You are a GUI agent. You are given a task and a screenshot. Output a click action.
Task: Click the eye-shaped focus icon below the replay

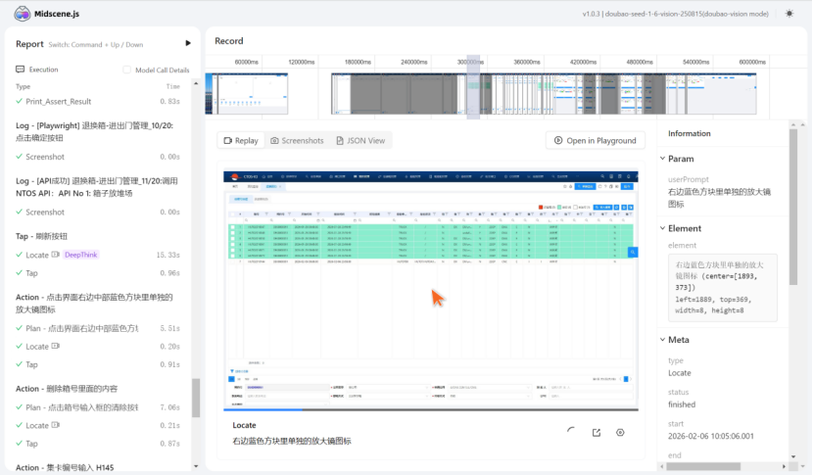click(x=620, y=433)
